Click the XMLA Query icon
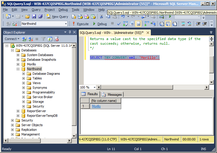217x153 pixels. tap(93, 17)
